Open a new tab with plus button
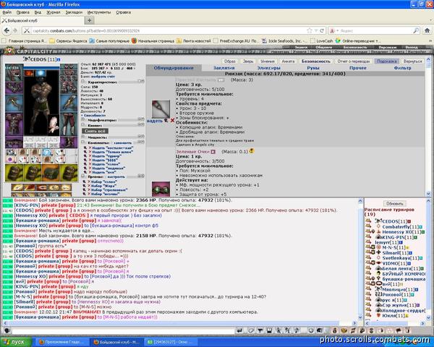Image resolution: width=434 pixels, height=347 pixels. click(89, 20)
